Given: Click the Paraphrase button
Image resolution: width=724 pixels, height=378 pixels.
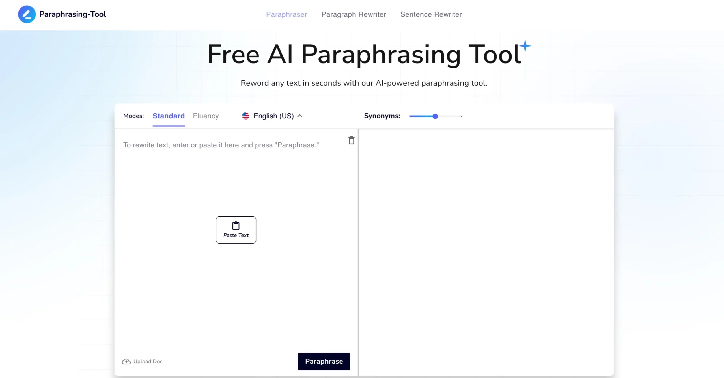Looking at the screenshot, I should (x=324, y=361).
